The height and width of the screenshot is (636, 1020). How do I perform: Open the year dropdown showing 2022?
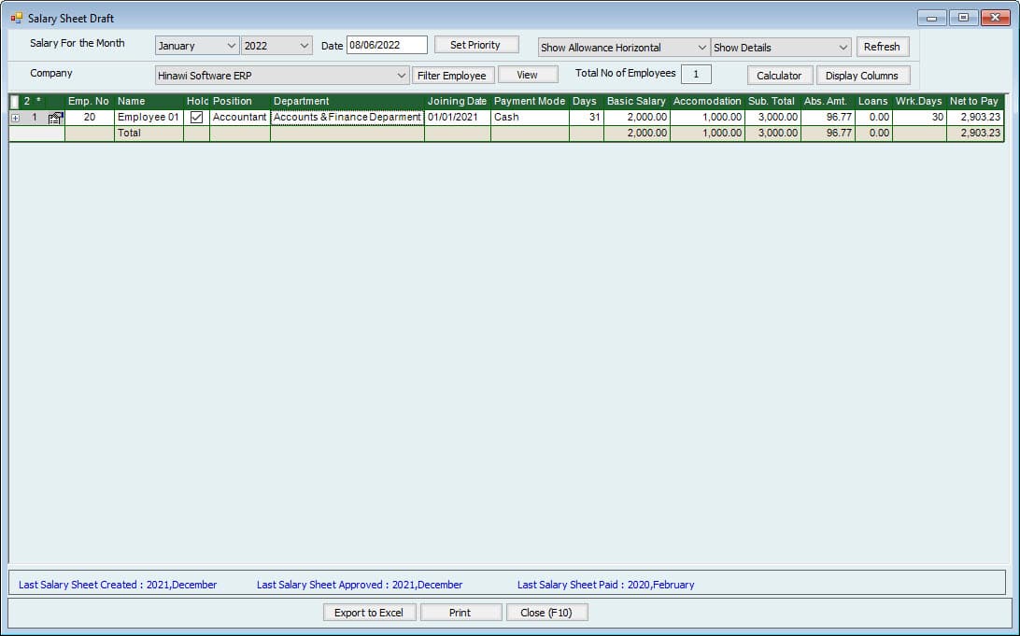[276, 46]
